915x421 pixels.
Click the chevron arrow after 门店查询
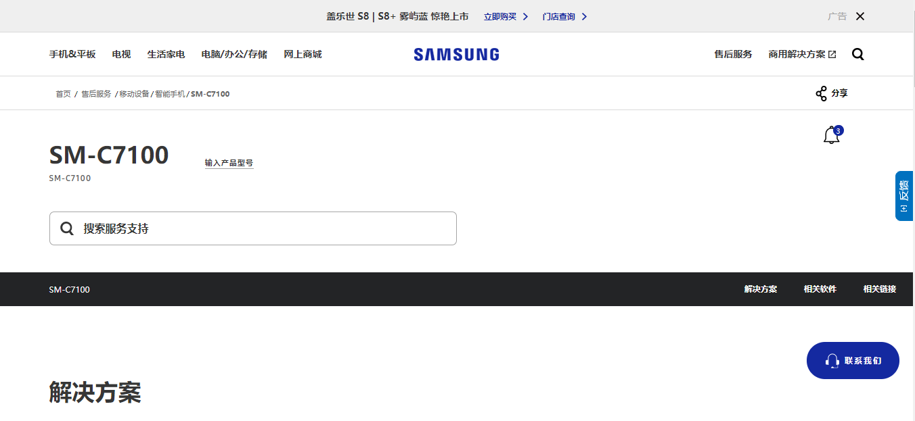click(585, 16)
